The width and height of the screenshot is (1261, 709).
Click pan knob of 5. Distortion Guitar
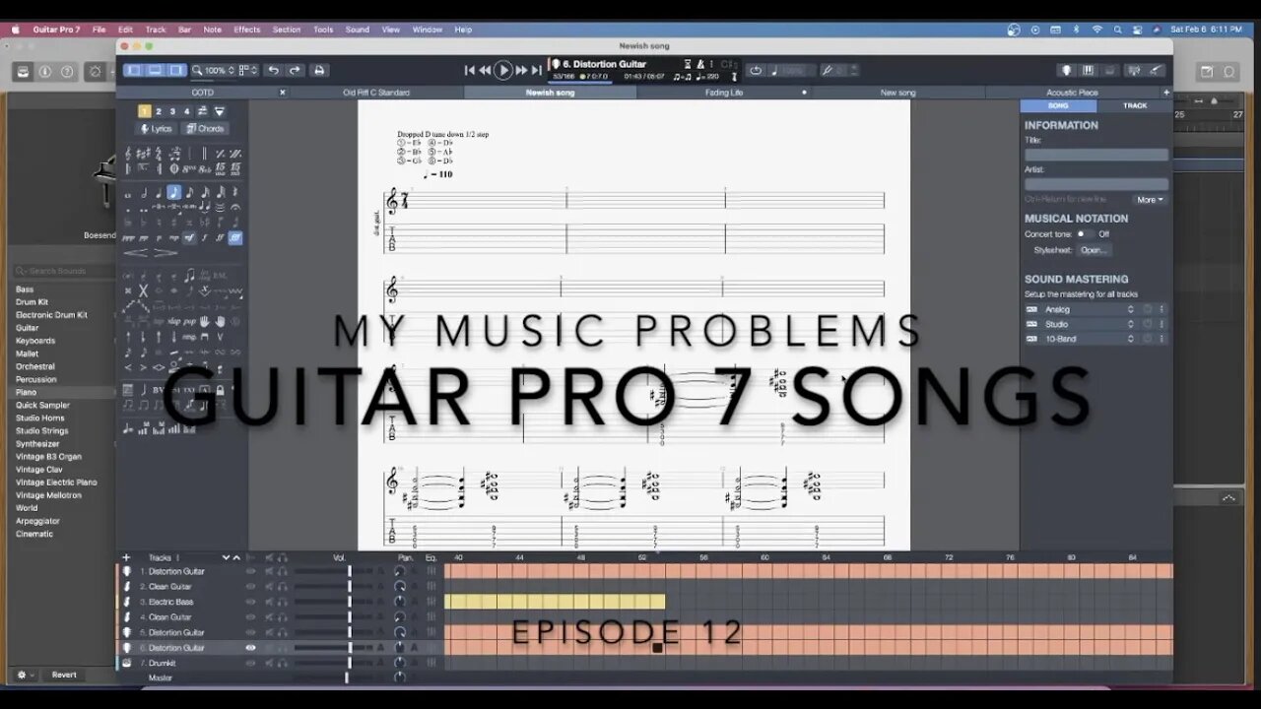click(x=400, y=632)
